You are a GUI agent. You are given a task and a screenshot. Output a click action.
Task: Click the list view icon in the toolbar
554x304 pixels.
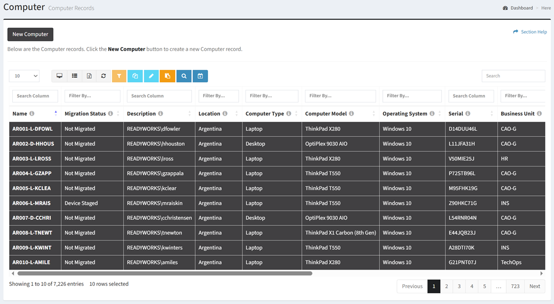[x=74, y=76]
